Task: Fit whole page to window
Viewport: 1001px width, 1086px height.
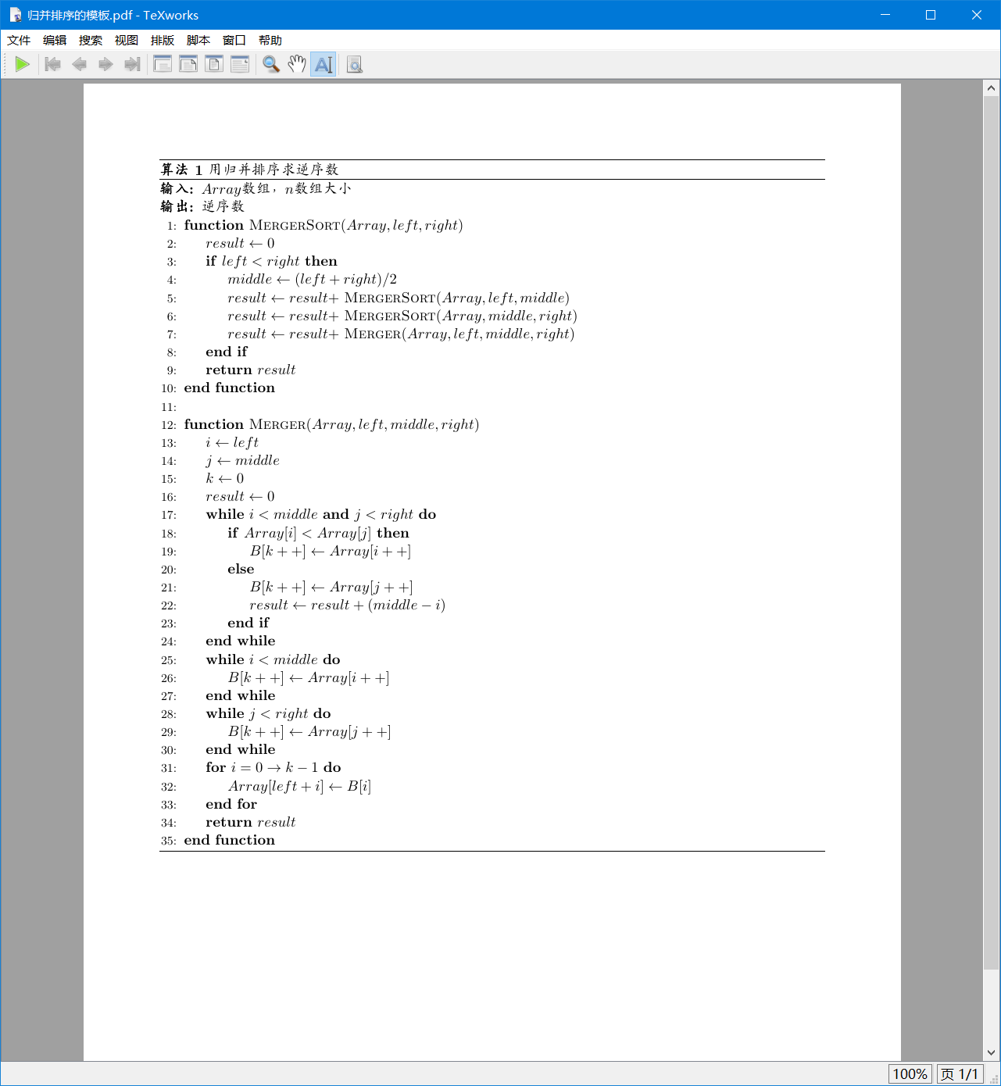Action: pyautogui.click(x=214, y=64)
